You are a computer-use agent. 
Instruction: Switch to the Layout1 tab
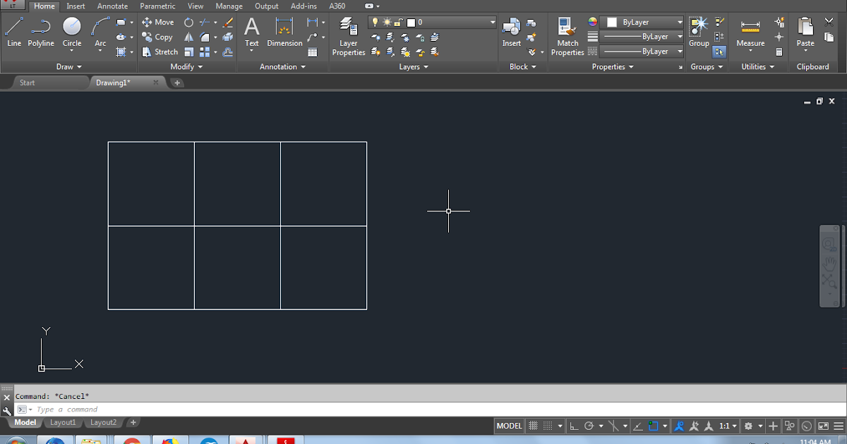coord(63,422)
